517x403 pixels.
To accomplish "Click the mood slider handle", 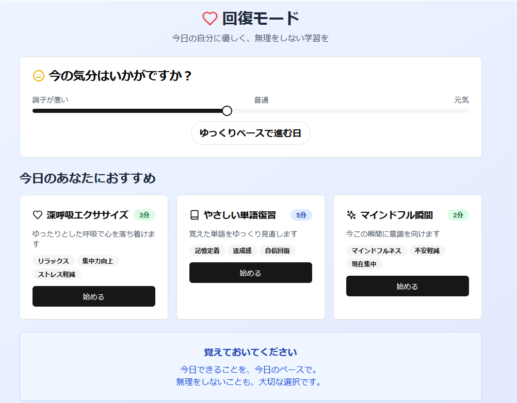I will pos(227,111).
